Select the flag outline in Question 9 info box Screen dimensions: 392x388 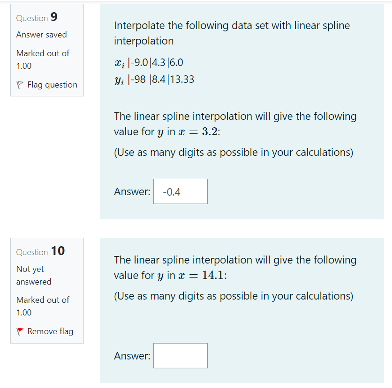tap(20, 85)
